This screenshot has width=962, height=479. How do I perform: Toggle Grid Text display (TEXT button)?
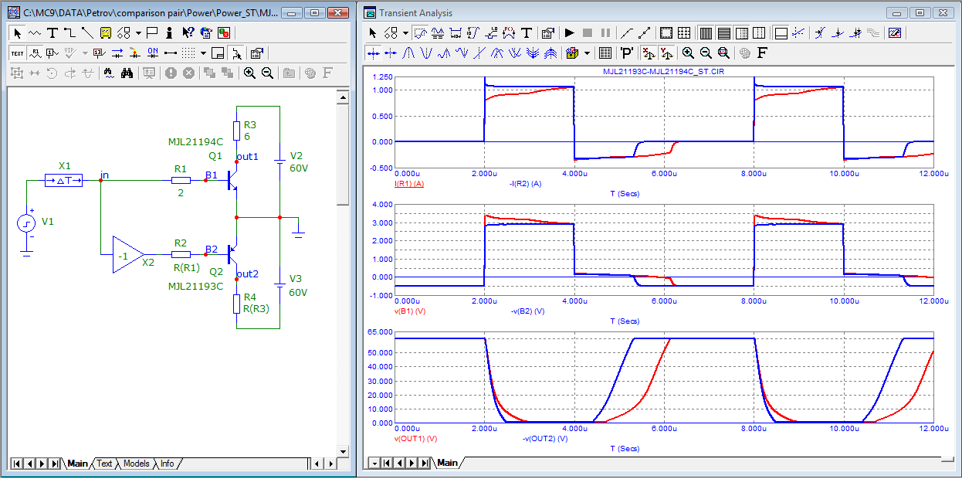click(x=17, y=53)
